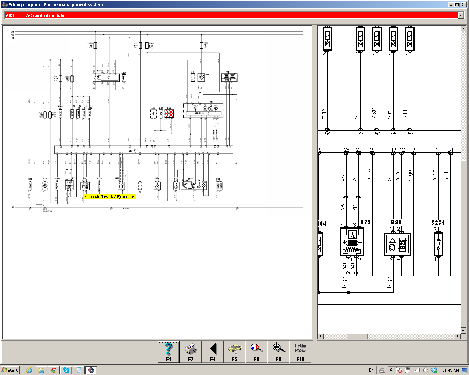Launch Google Chrome from the taskbar
The height and width of the screenshot is (375, 469).
click(x=54, y=370)
